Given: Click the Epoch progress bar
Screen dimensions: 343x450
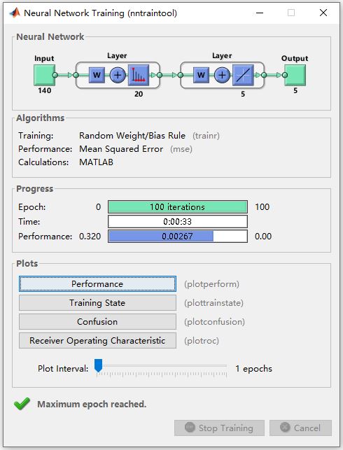Looking at the screenshot, I should pos(178,207).
